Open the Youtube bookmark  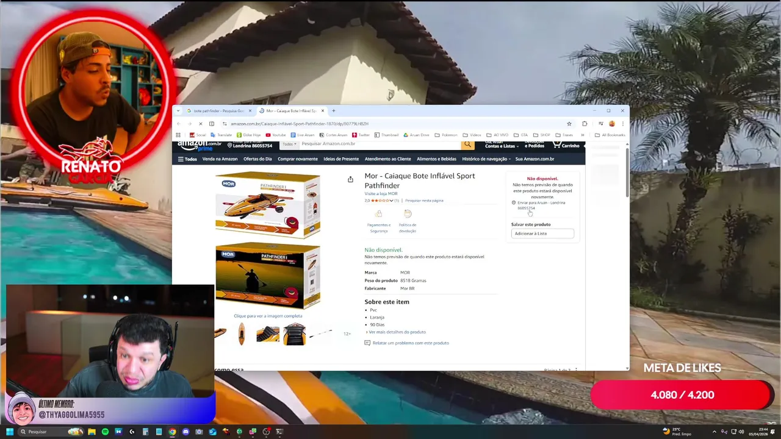coord(276,135)
